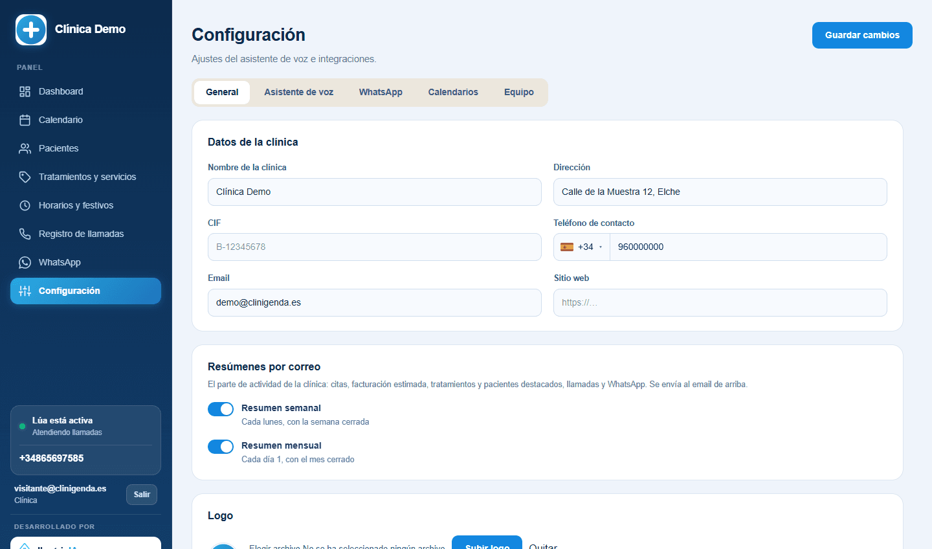
Task: Disable the Resumen semanal toggle
Action: [221, 409]
